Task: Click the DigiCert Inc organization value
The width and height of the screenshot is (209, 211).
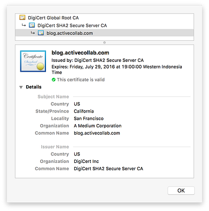Action: coord(86,161)
